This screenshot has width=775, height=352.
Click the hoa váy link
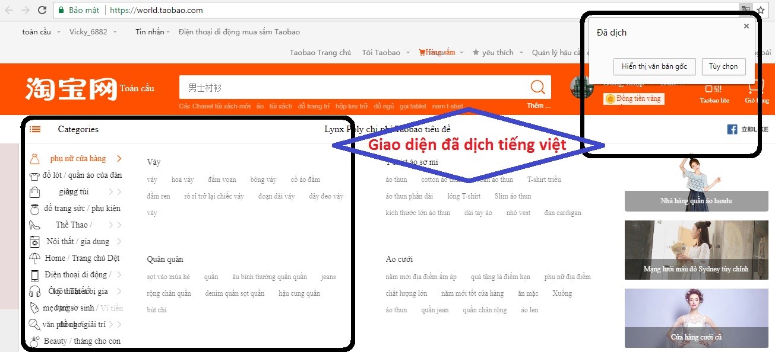coord(183,180)
